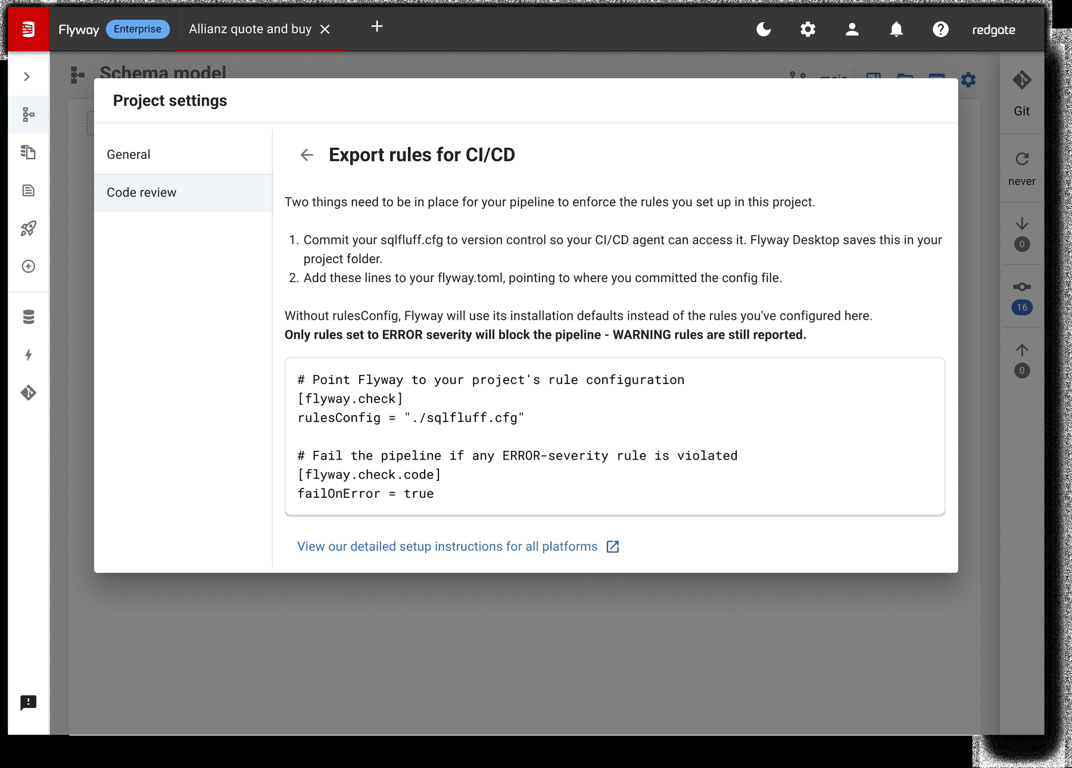Open the database sidebar icon
Image resolution: width=1072 pixels, height=768 pixels.
29,317
